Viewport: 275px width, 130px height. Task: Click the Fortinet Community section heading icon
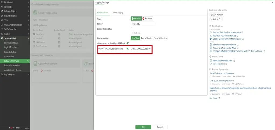[x=210, y=70]
